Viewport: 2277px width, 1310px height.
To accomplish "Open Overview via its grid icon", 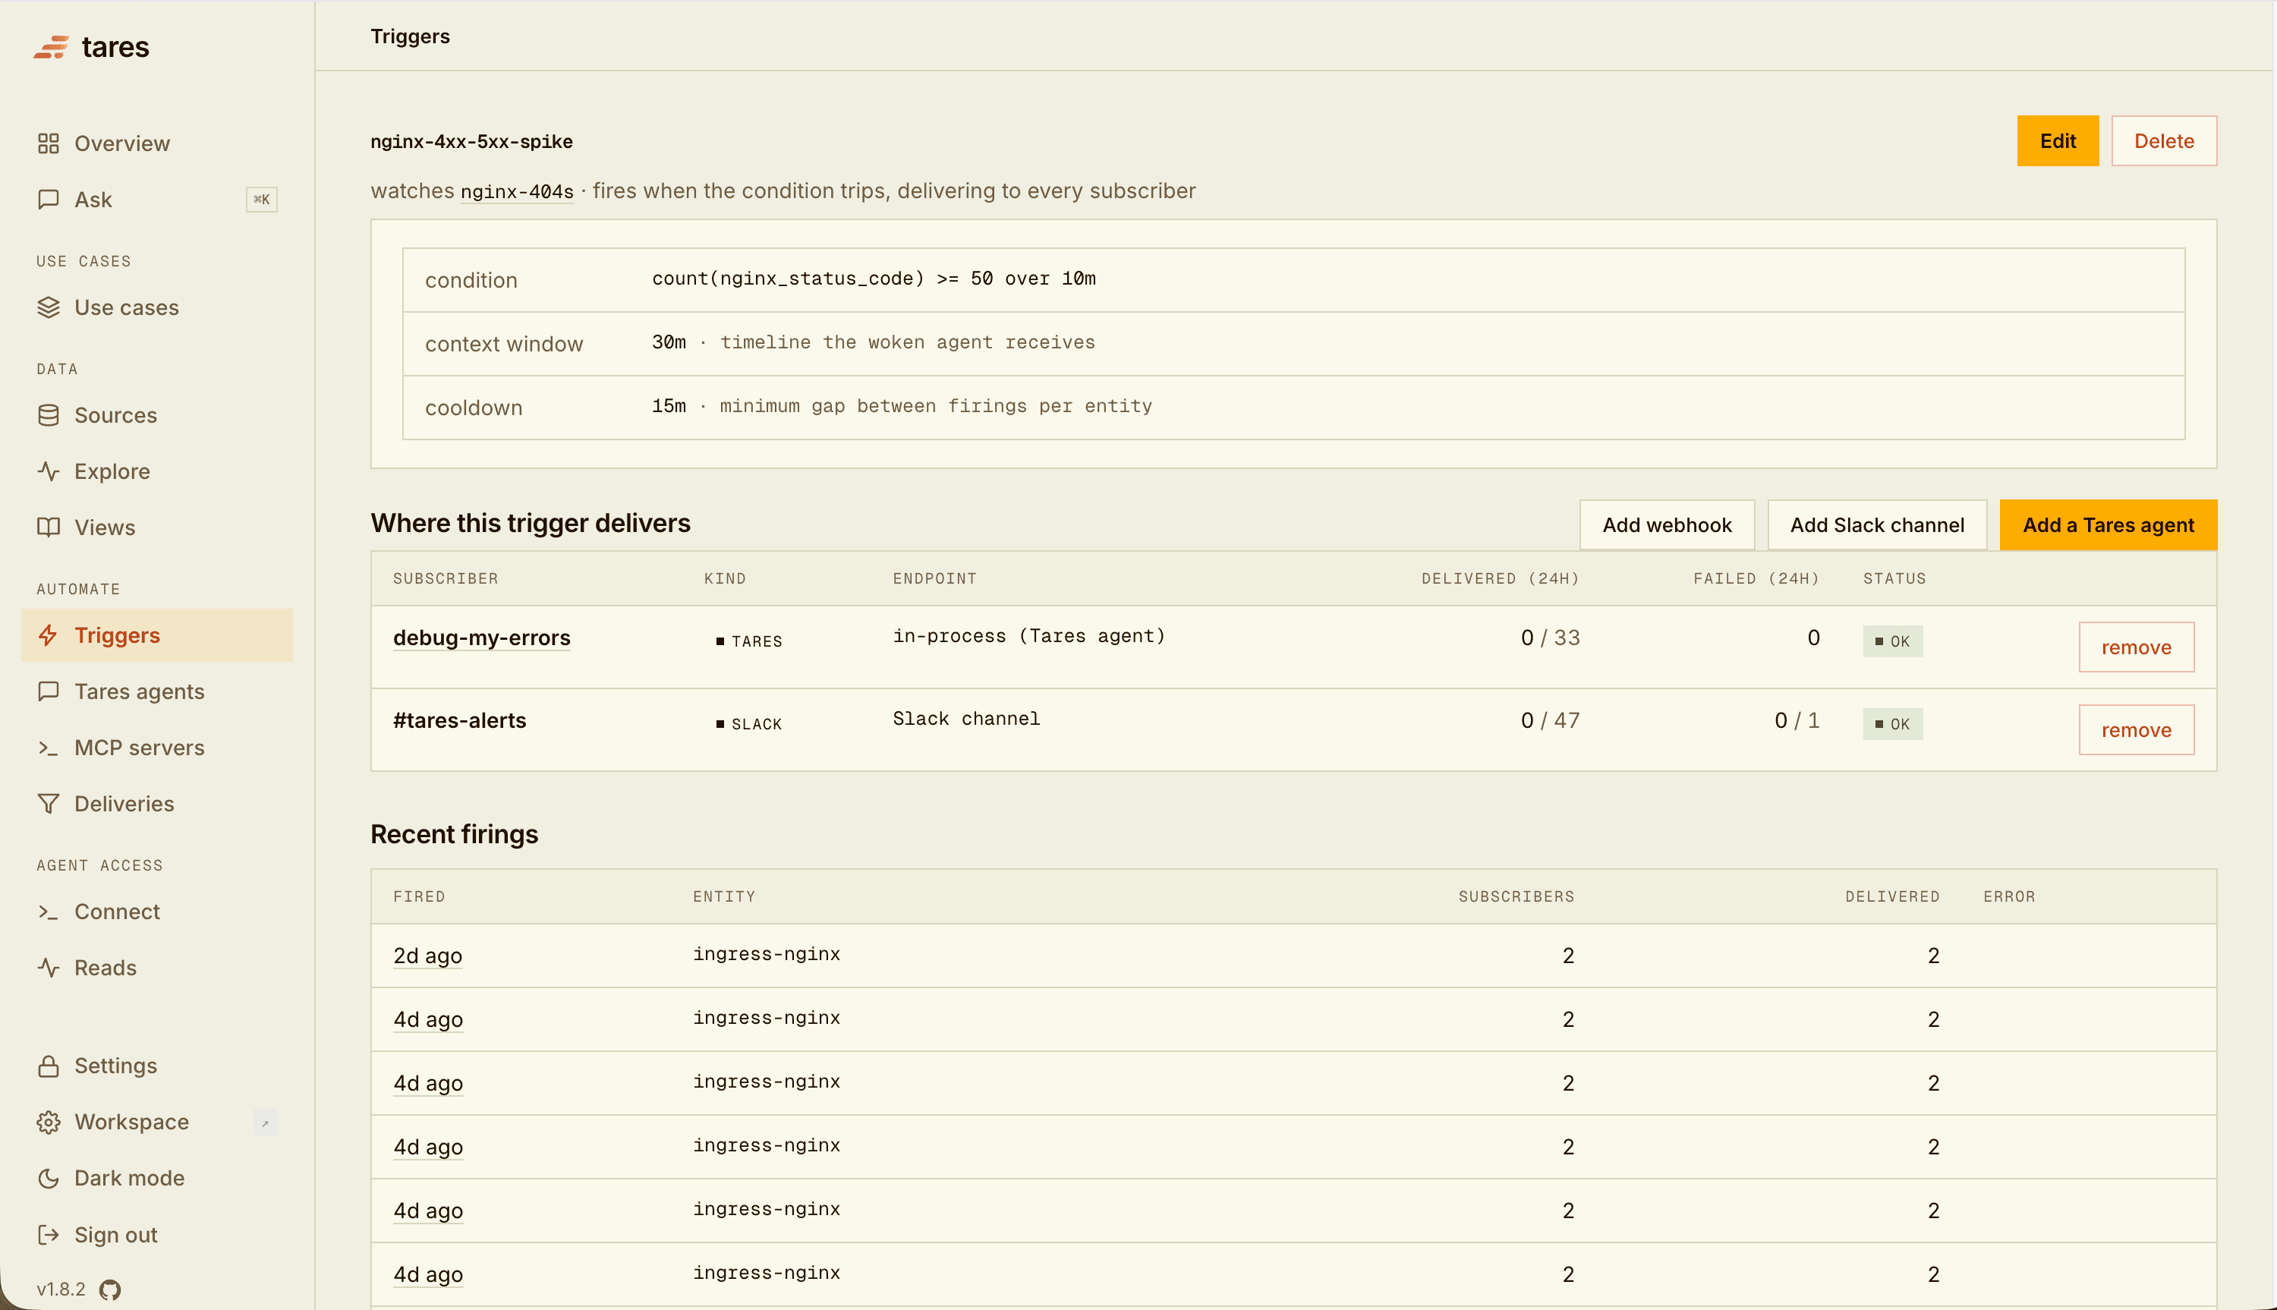I will pyautogui.click(x=49, y=143).
